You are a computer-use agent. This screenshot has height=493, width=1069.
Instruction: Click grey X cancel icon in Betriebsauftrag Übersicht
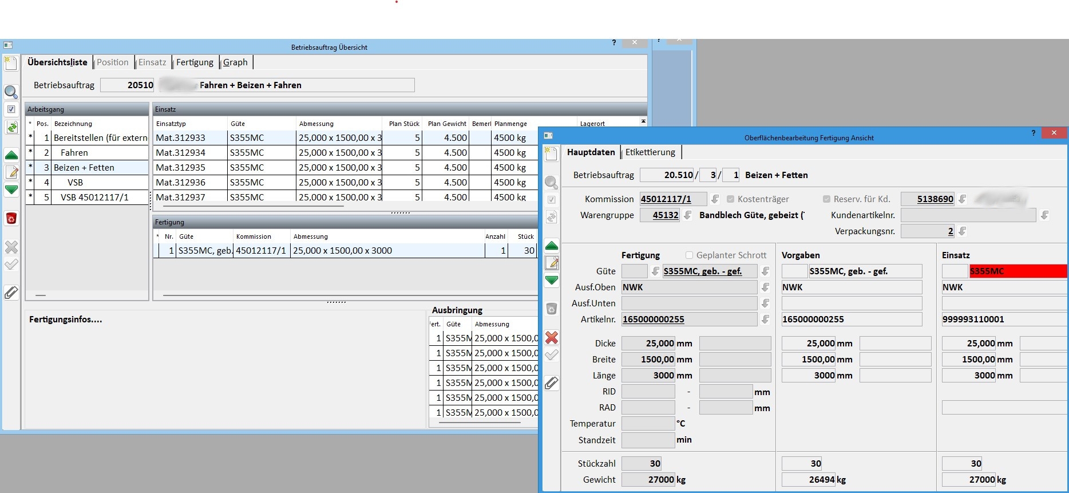pyautogui.click(x=11, y=247)
